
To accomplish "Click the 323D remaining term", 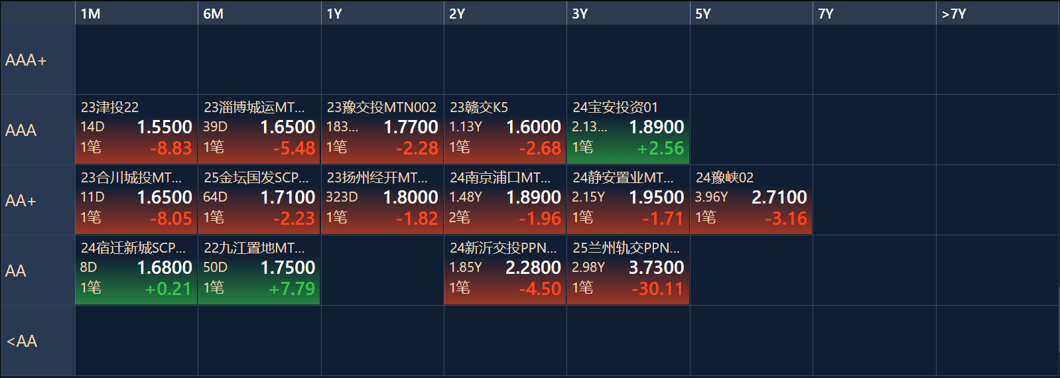I will [x=342, y=197].
